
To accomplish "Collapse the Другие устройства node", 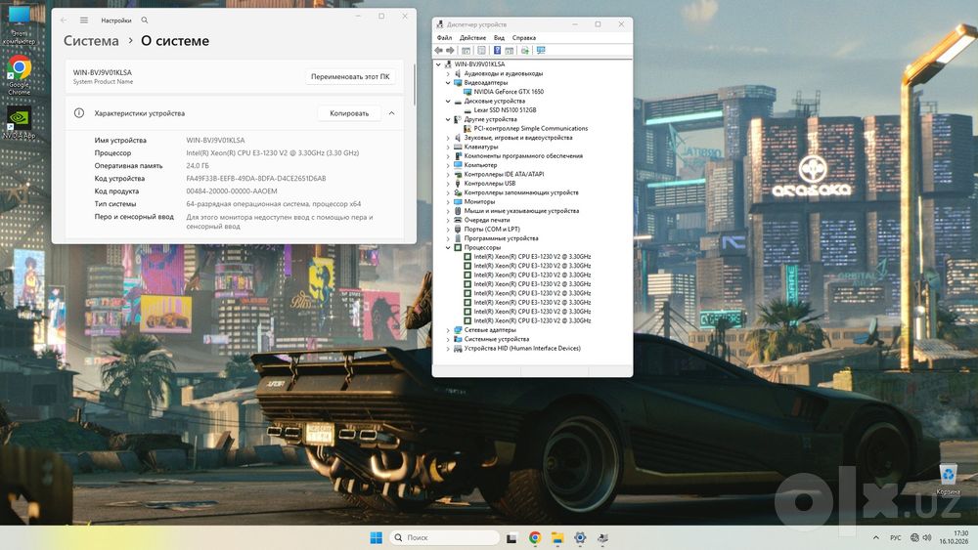I will coord(448,119).
